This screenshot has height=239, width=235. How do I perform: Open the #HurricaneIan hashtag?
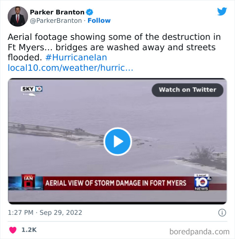pos(76,57)
